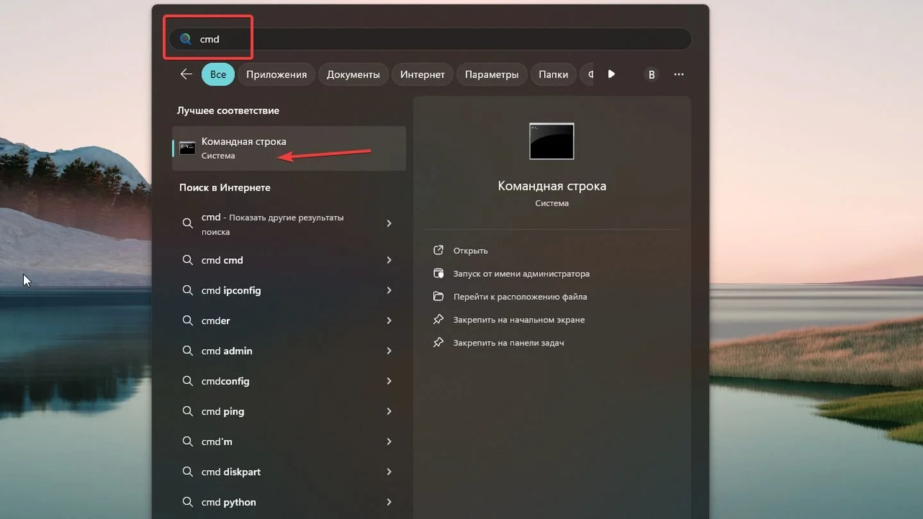Click the Открыть external-link icon

tap(438, 250)
